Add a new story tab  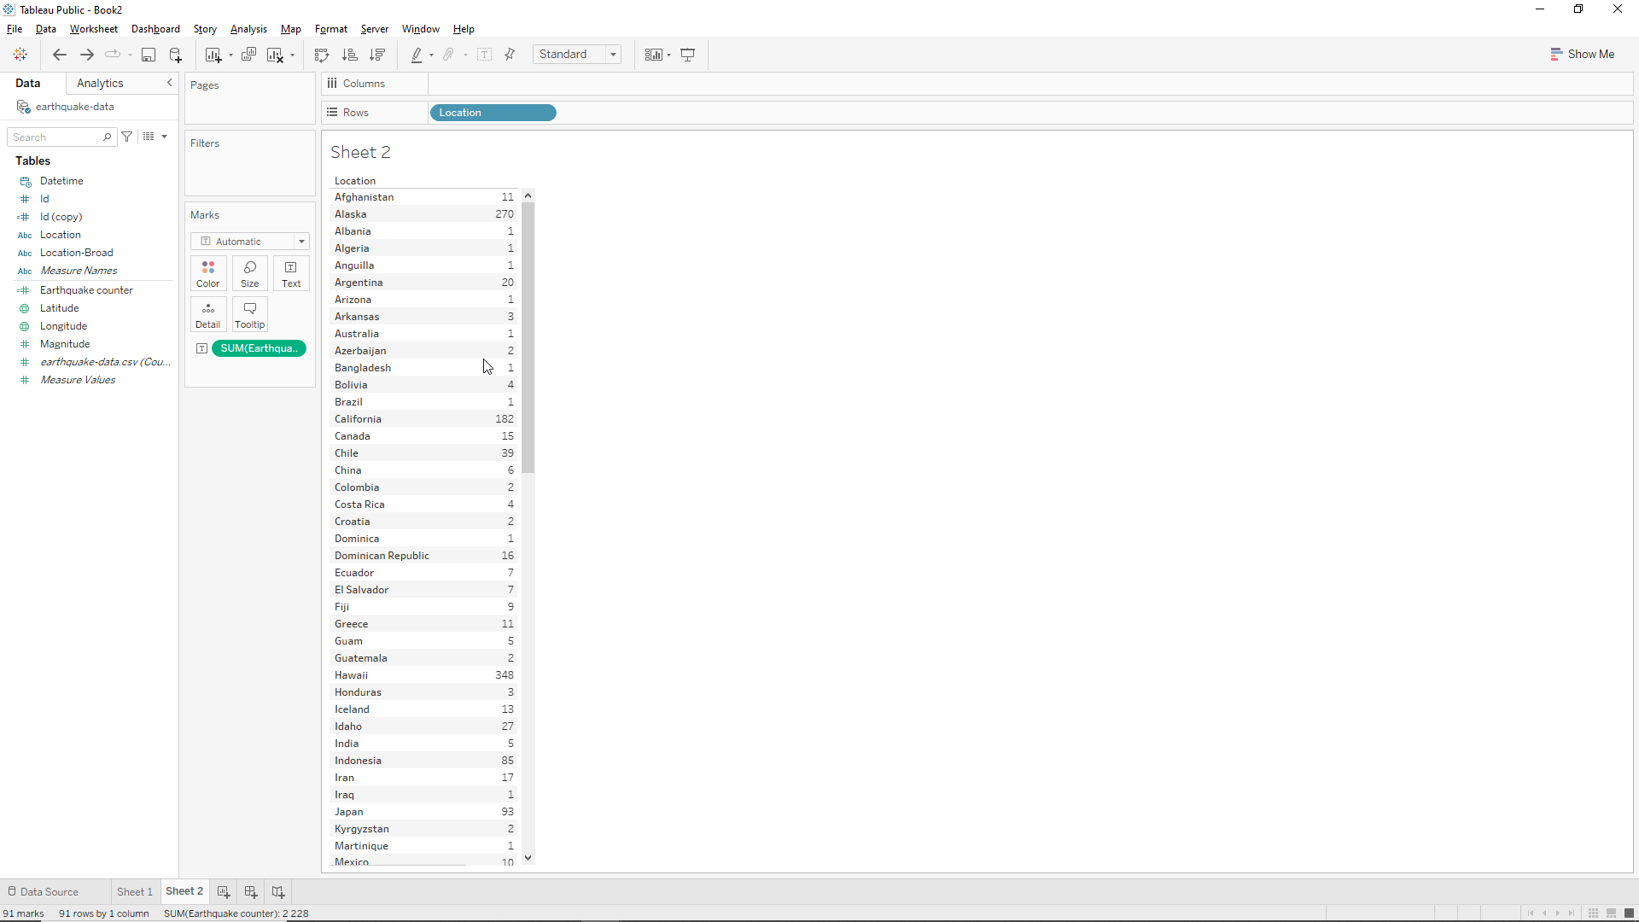pos(278,891)
